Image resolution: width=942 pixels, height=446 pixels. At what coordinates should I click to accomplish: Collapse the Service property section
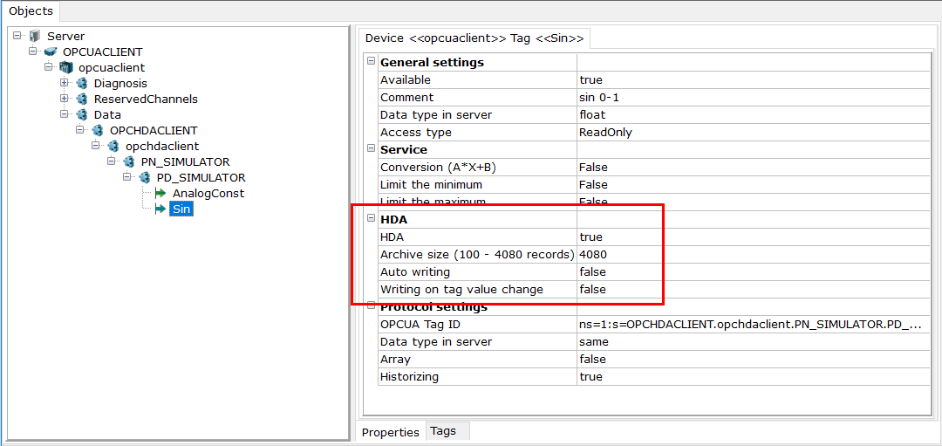(x=372, y=149)
